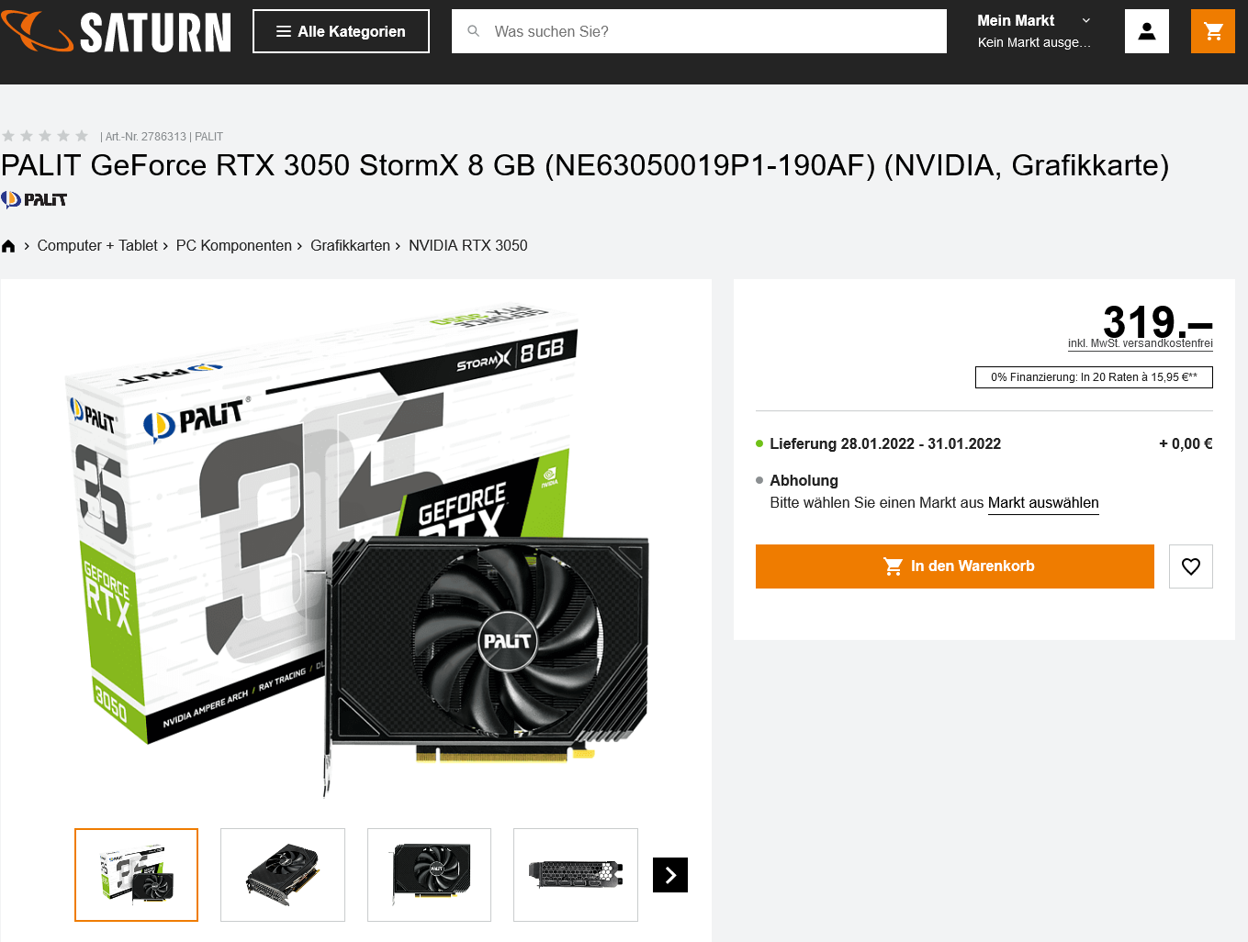Click the Markt auswählen link

(x=1043, y=503)
